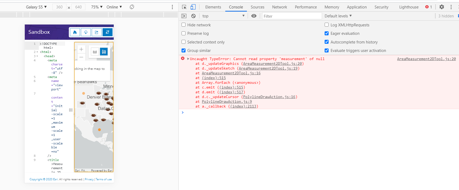The image size is (459, 190).
Task: Select the distance measurement ruler tool
Action: (95, 52)
